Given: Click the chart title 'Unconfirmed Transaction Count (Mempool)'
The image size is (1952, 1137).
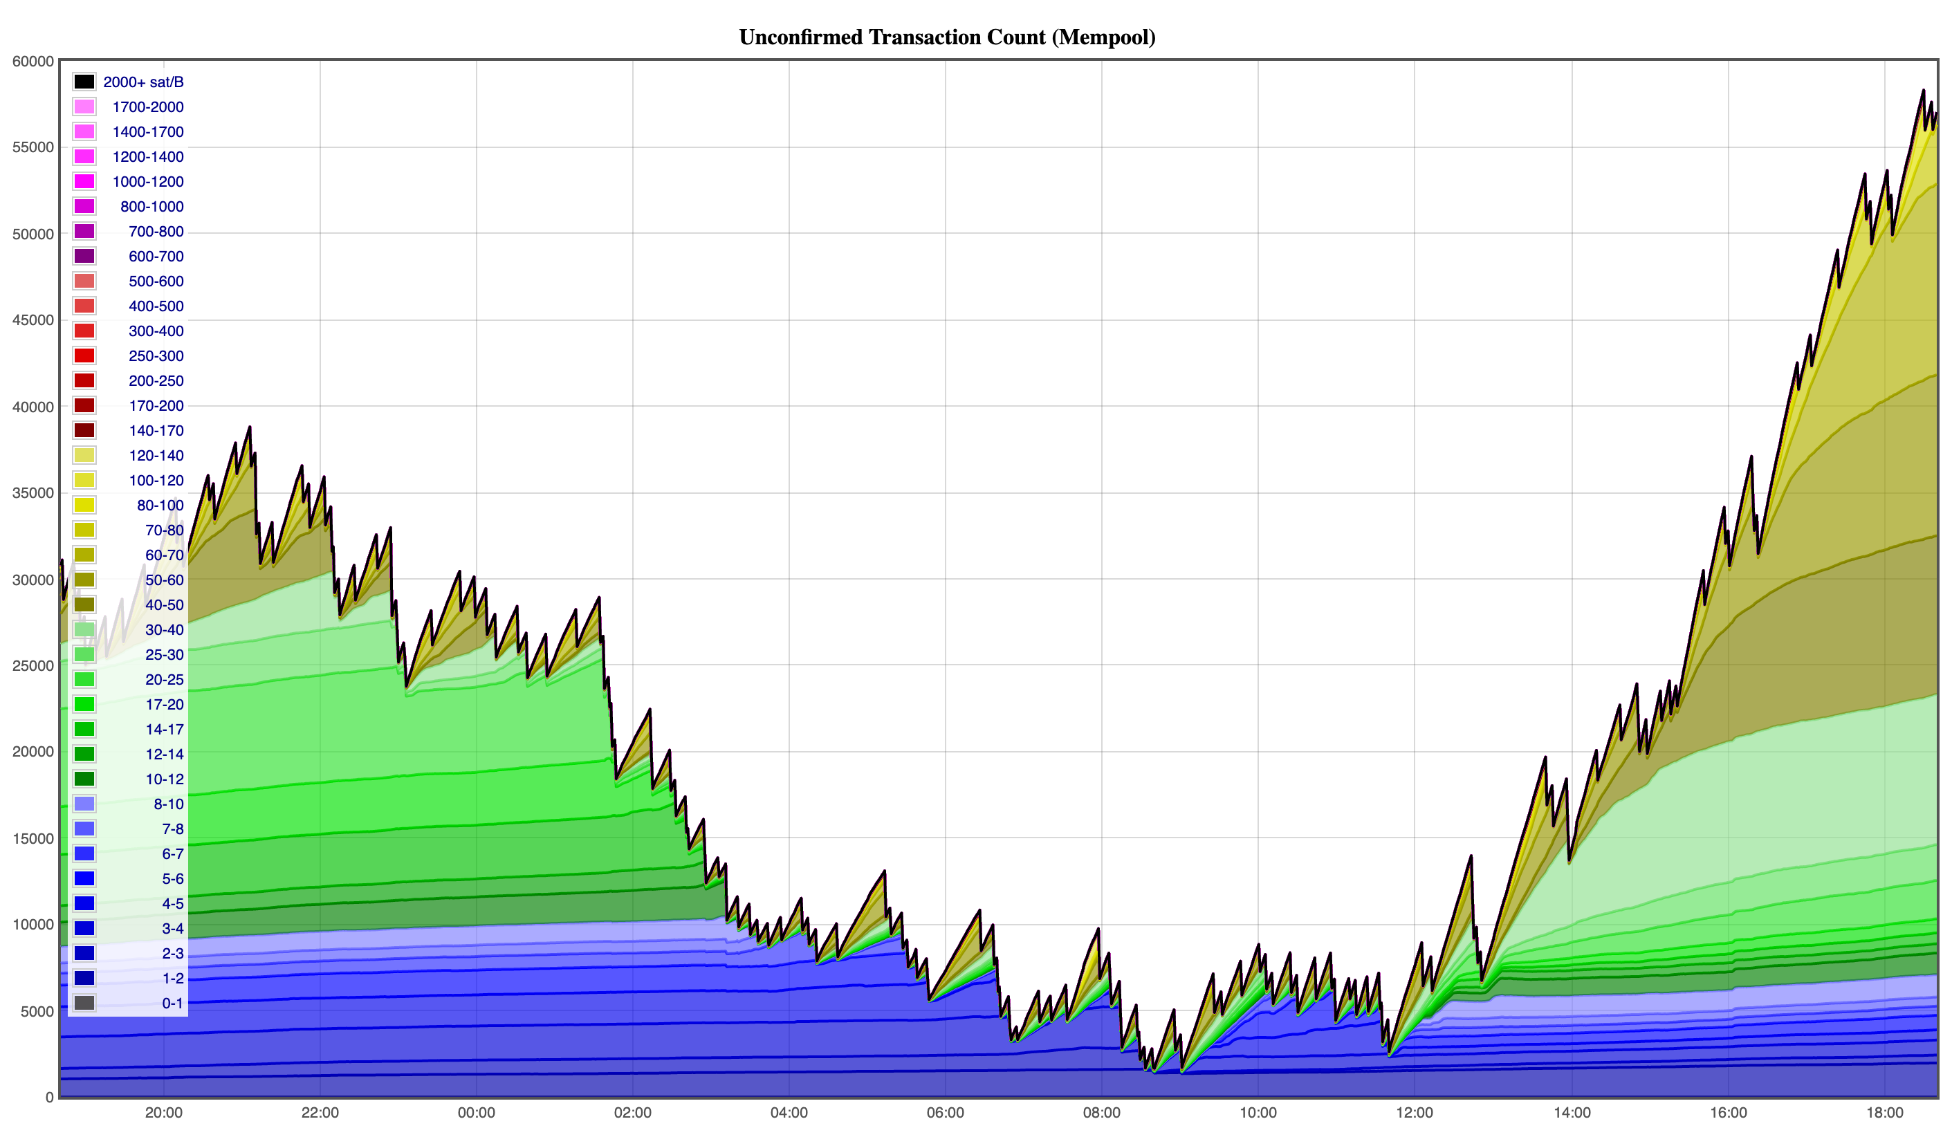Looking at the screenshot, I should point(946,37).
